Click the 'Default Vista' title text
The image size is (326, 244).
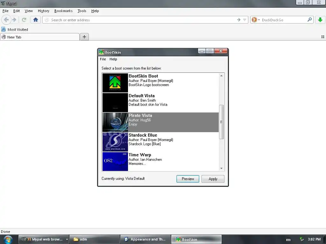tap(142, 96)
